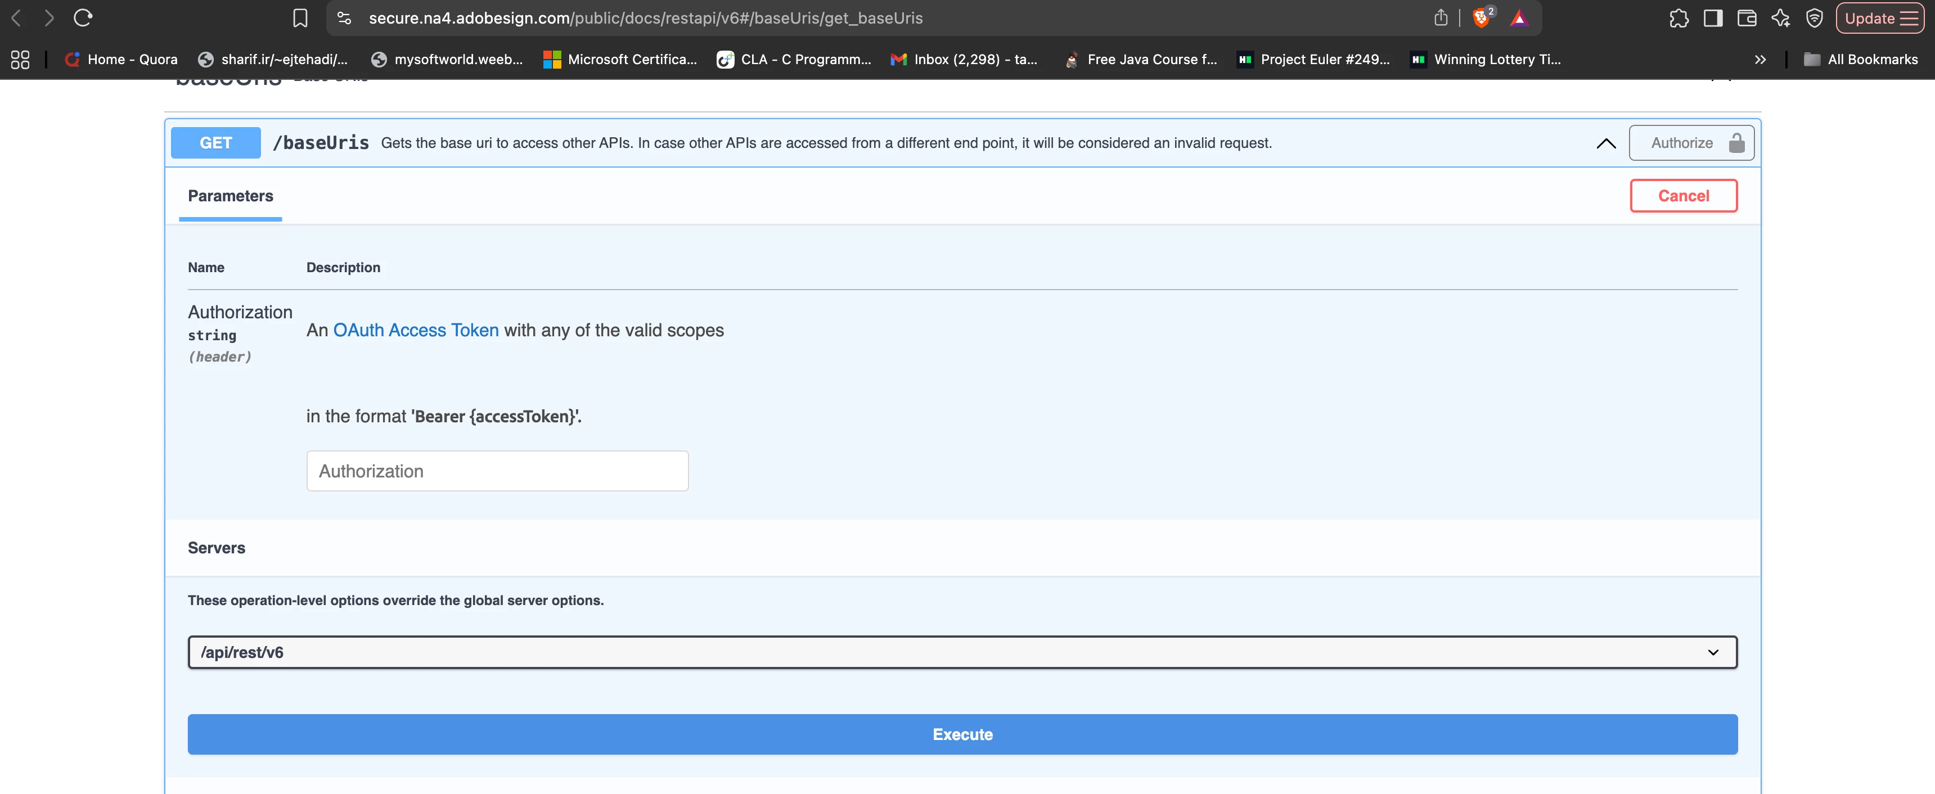Viewport: 1935px width, 794px height.
Task: Click the browser reload icon
Action: tap(83, 18)
